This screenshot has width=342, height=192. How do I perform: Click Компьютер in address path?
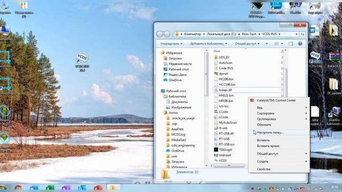pos(192,34)
